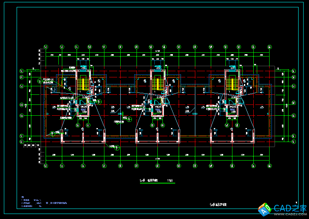Click the overall dimension text above the plan
This screenshot has height=219, width=309.
pyautogui.click(x=157, y=51)
